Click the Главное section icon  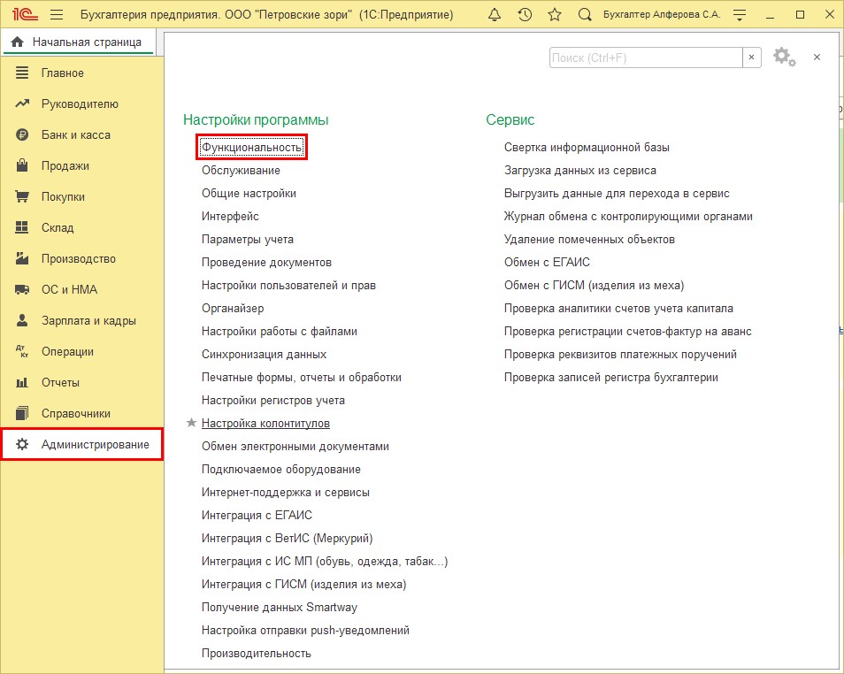click(x=22, y=73)
